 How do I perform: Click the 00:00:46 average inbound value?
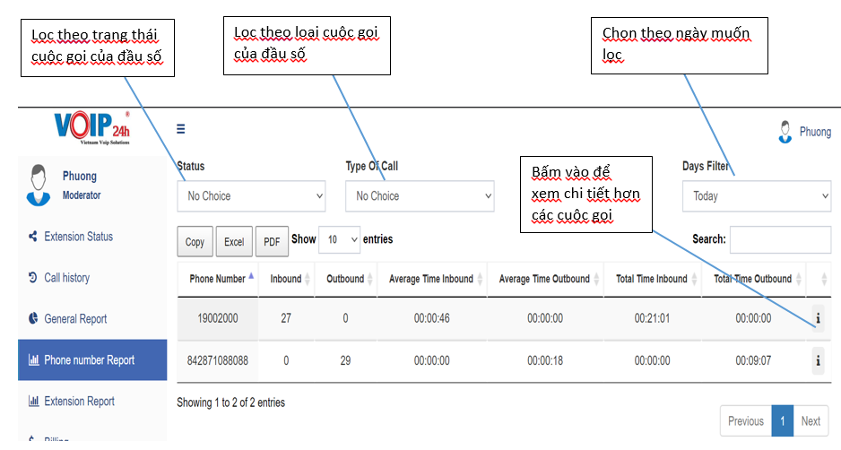[432, 318]
